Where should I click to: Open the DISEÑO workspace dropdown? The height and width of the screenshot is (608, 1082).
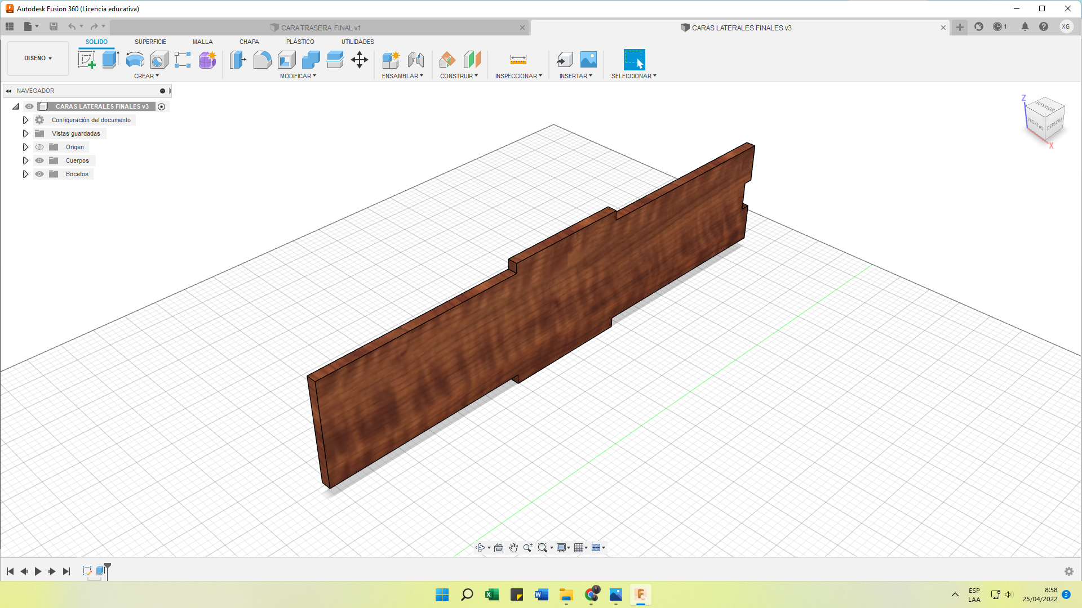[x=38, y=58]
